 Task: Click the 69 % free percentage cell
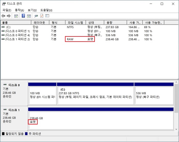point(147,27)
